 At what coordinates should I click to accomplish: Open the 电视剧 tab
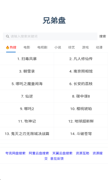42,47
